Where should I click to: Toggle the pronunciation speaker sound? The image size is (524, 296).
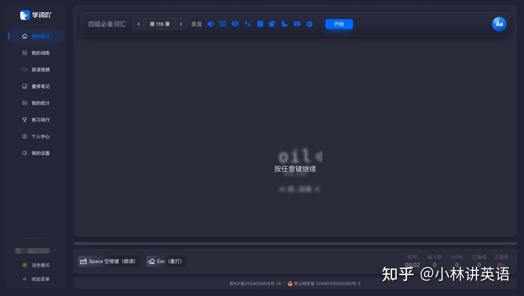[211, 24]
